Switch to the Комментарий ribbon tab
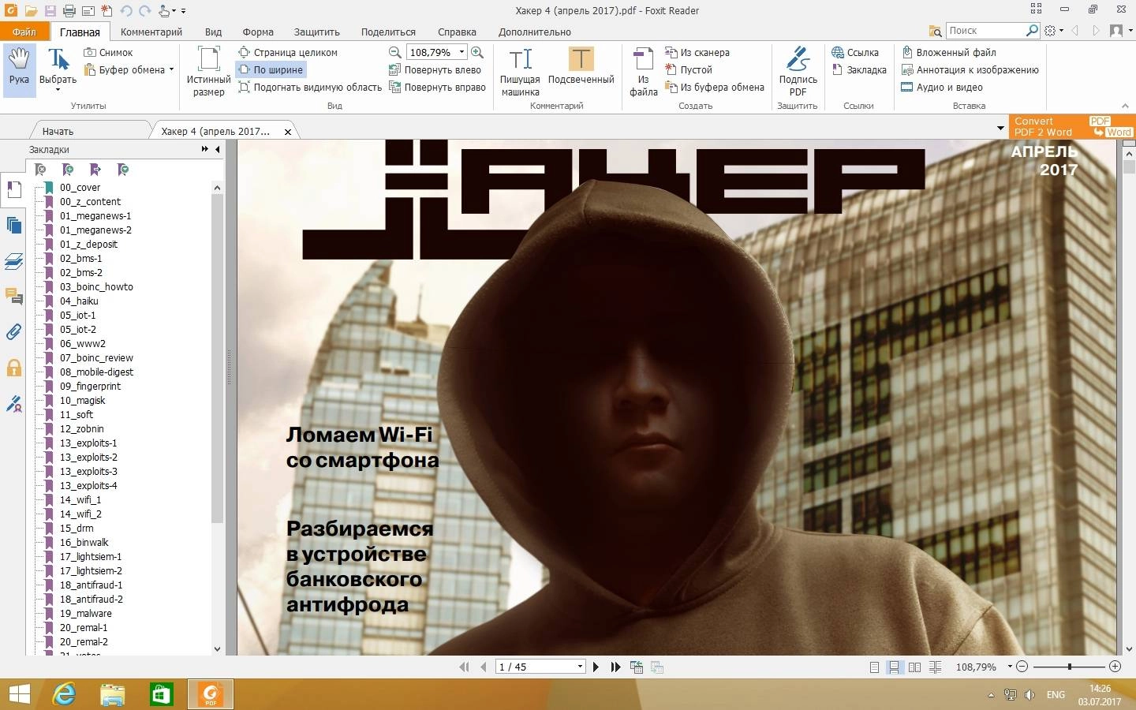 (151, 32)
